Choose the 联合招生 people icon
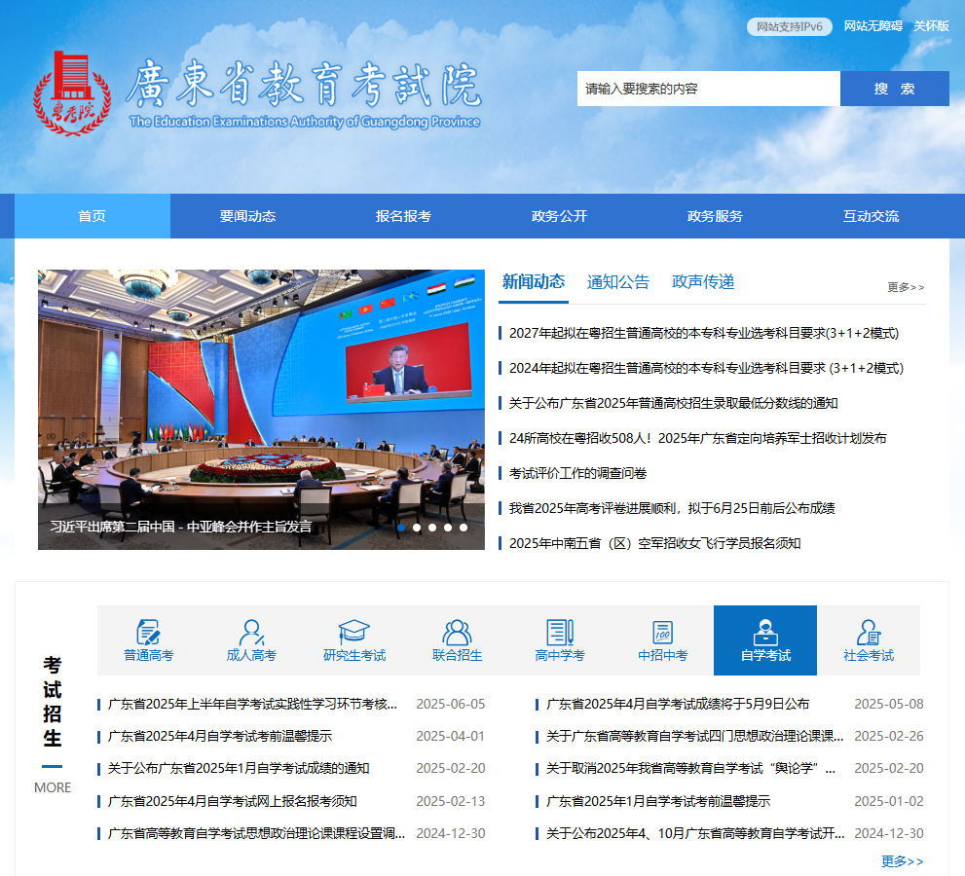965x876 pixels. [x=457, y=632]
